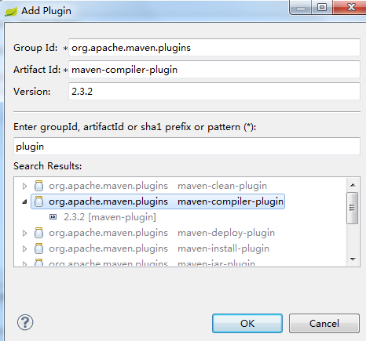Image resolution: width=366 pixels, height=341 pixels.
Task: Minimize the Add Plugin dialog
Action: pyautogui.click(x=301, y=7)
